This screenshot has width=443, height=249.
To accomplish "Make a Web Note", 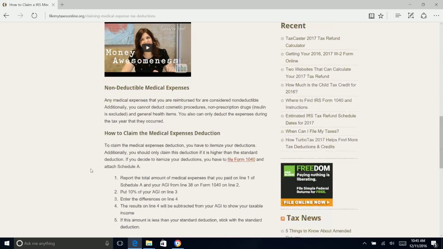I will 411,16.
